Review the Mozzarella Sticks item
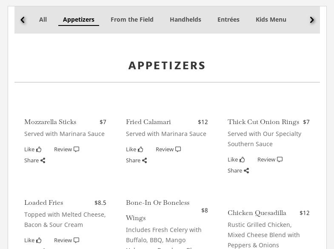Image resolution: width=334 pixels, height=249 pixels. [66, 149]
